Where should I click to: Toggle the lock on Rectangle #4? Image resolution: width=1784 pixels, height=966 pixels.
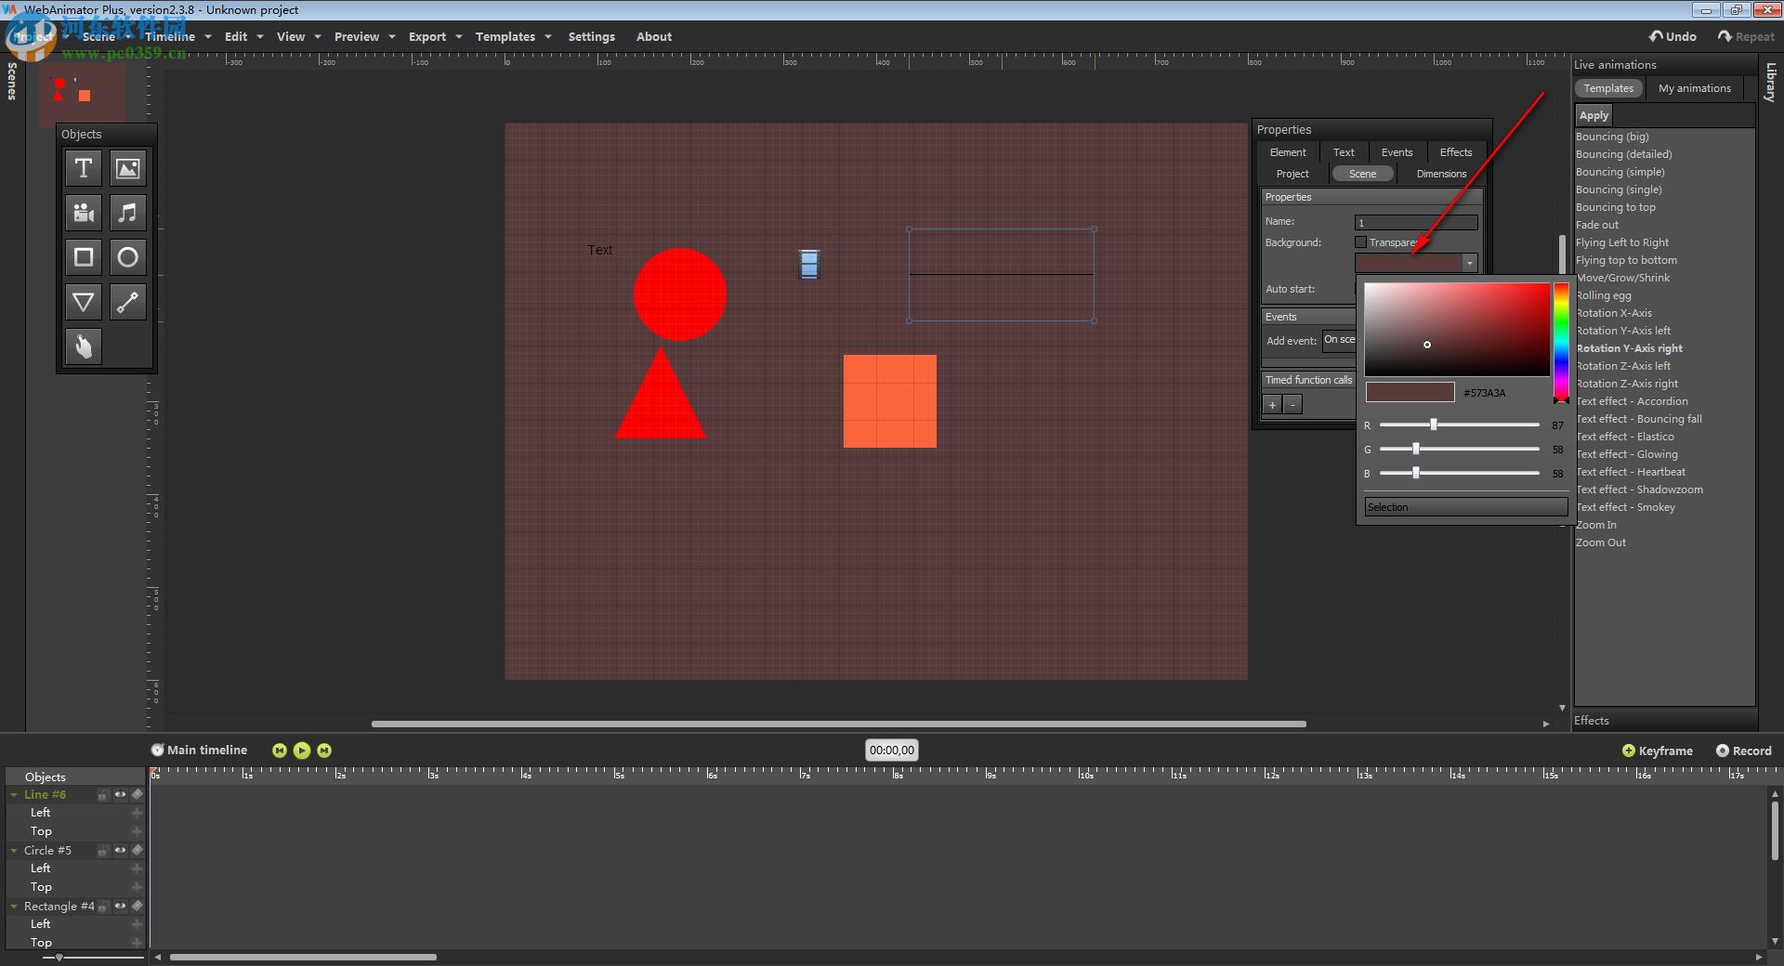coord(102,906)
